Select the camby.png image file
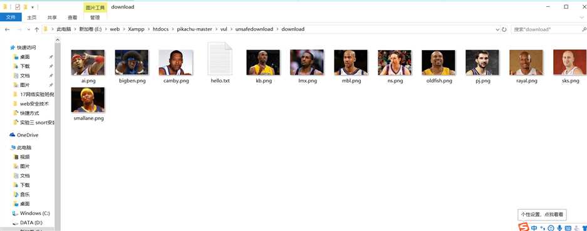 click(176, 63)
